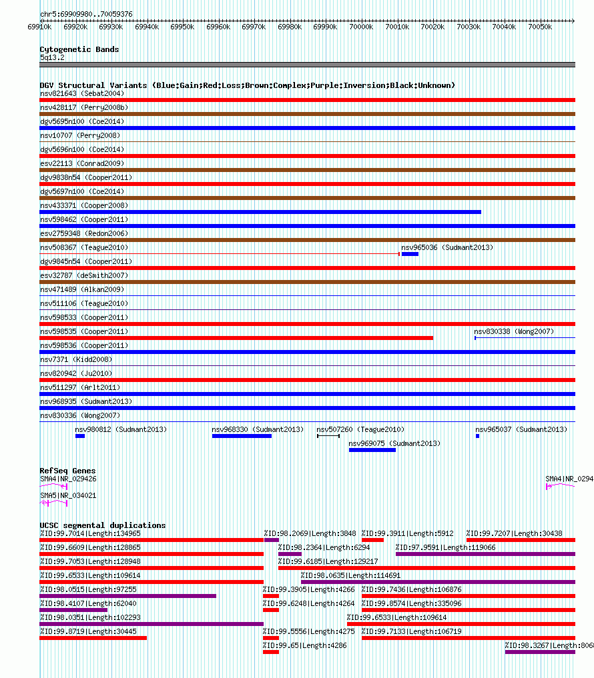Viewport: 594px width, 678px height.
Task: Select duplication %ID:99.3911|Length:5912
Action: (x=407, y=533)
